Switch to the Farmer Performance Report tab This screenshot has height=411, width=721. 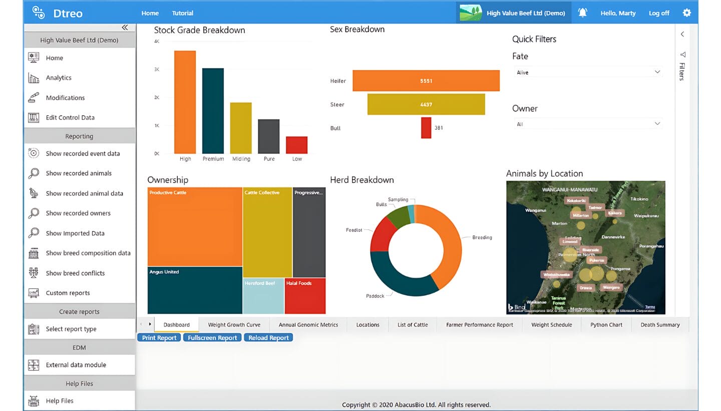480,324
